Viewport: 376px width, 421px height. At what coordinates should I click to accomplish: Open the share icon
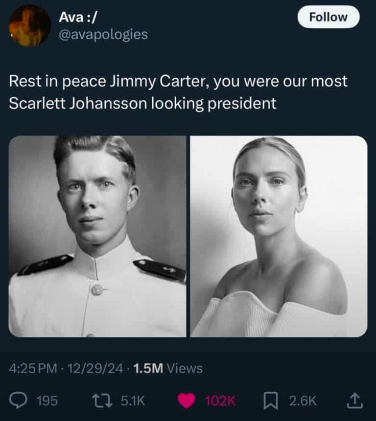pyautogui.click(x=353, y=400)
